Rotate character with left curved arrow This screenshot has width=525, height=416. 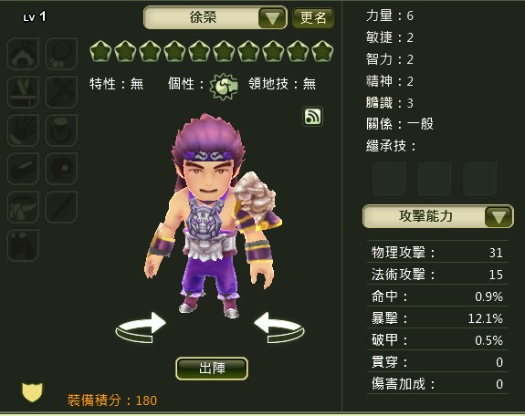(x=141, y=328)
